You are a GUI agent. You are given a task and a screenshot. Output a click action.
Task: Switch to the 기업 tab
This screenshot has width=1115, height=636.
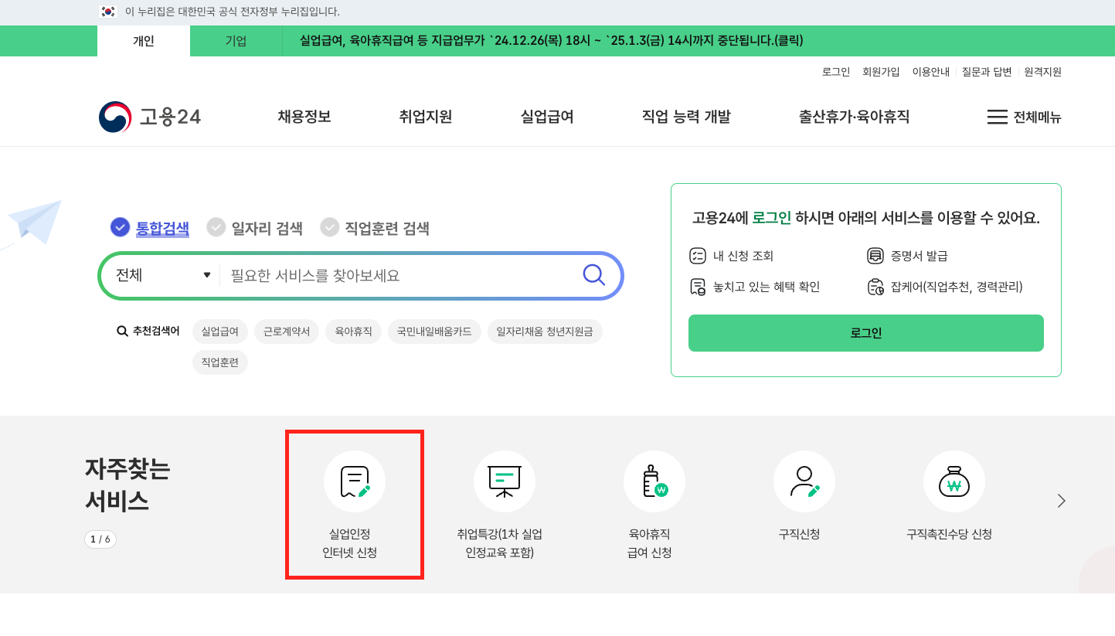pyautogui.click(x=236, y=41)
